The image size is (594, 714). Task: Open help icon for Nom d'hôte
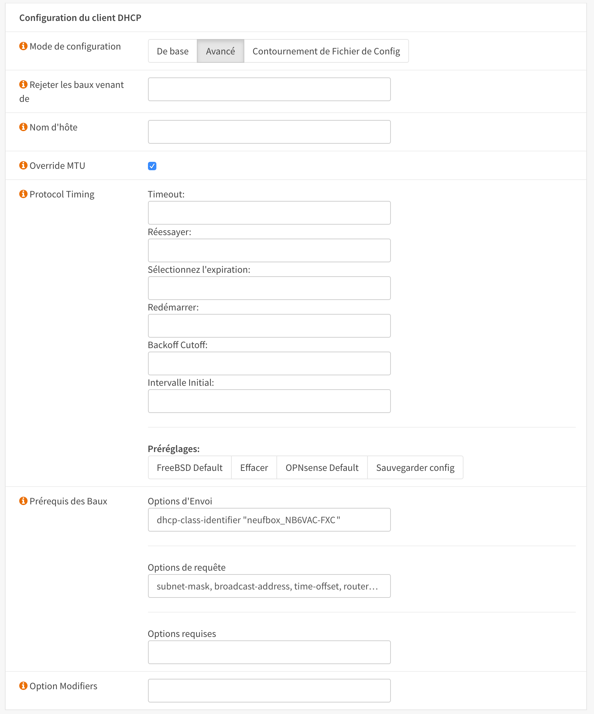click(x=23, y=127)
